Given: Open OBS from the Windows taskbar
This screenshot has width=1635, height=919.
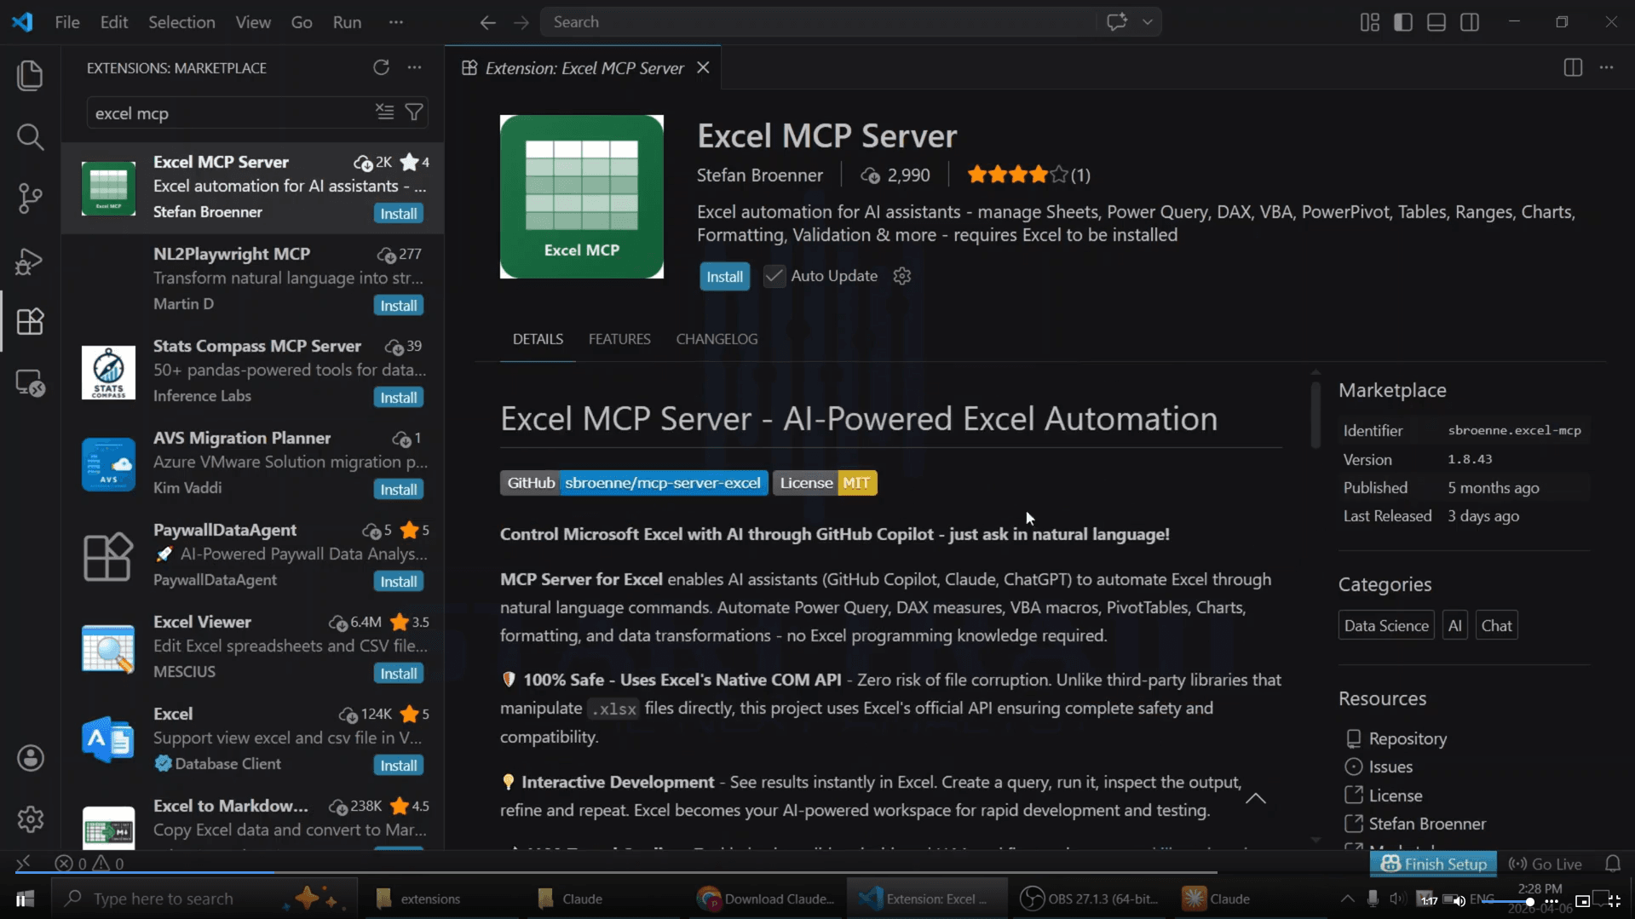Looking at the screenshot, I should pyautogui.click(x=1089, y=899).
